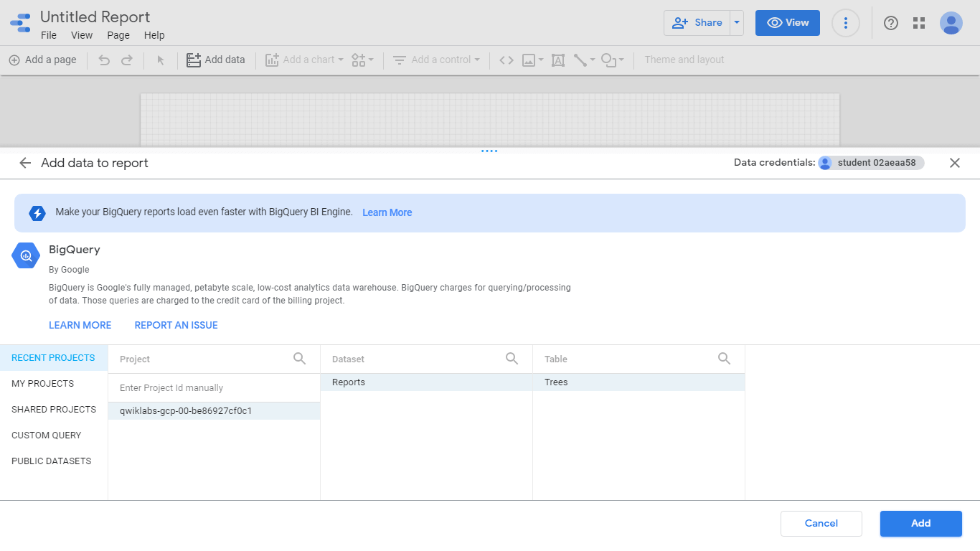980x551 pixels.
Task: Click the Untitled Report title
Action: [95, 17]
